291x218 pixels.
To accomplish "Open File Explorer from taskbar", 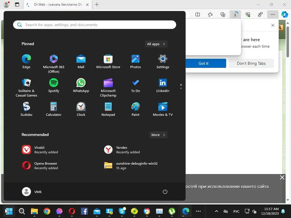I will coord(34,211).
